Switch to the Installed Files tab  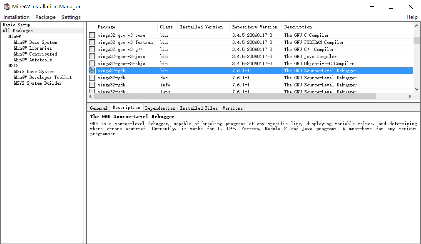click(199, 108)
